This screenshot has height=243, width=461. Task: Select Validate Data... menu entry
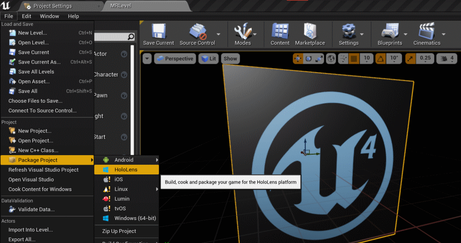tap(47, 209)
